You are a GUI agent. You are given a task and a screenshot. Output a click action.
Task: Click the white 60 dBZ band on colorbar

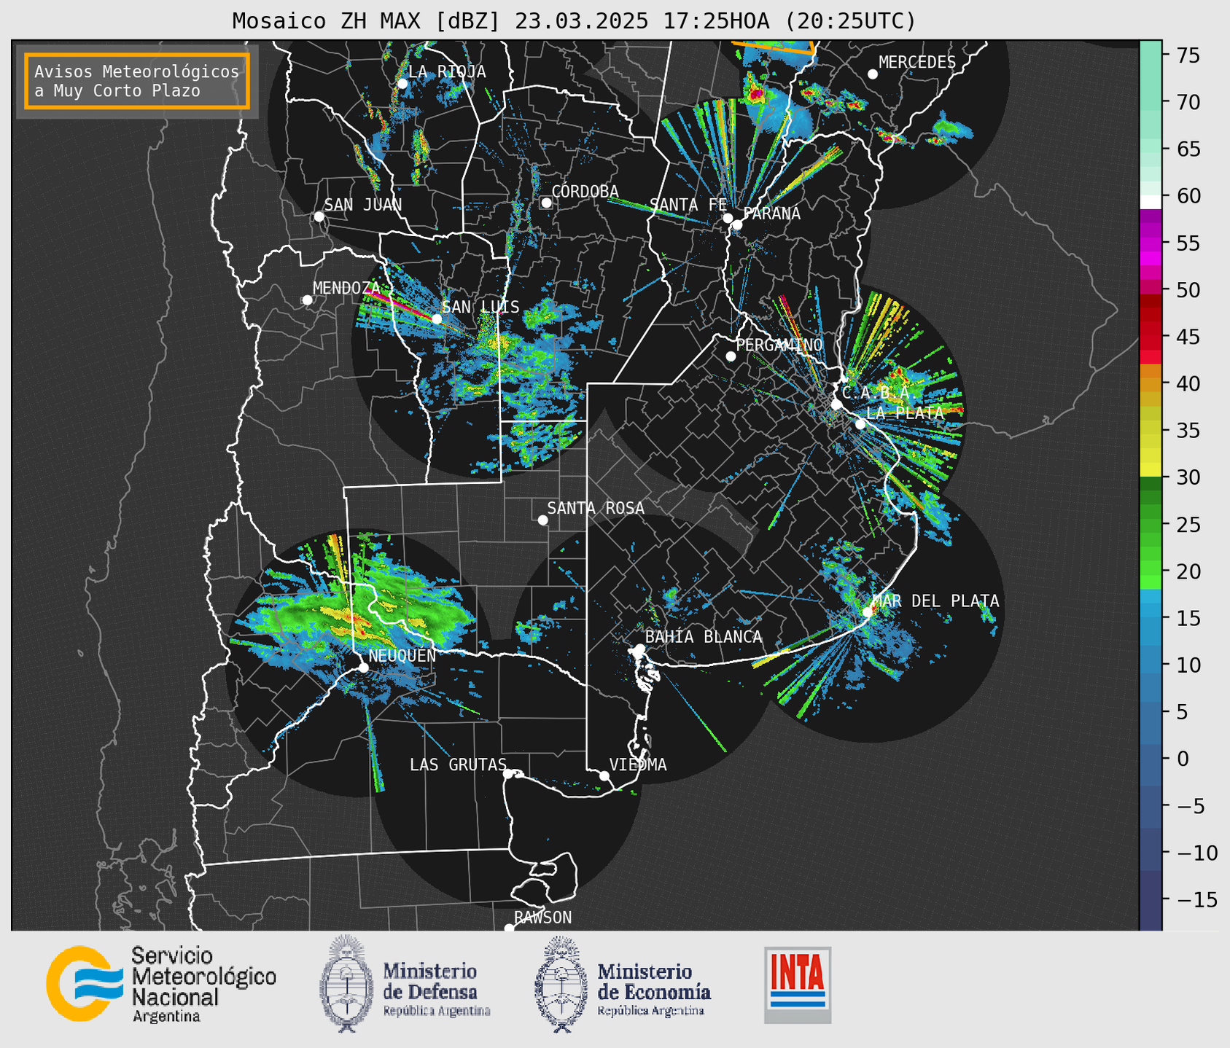(1151, 201)
